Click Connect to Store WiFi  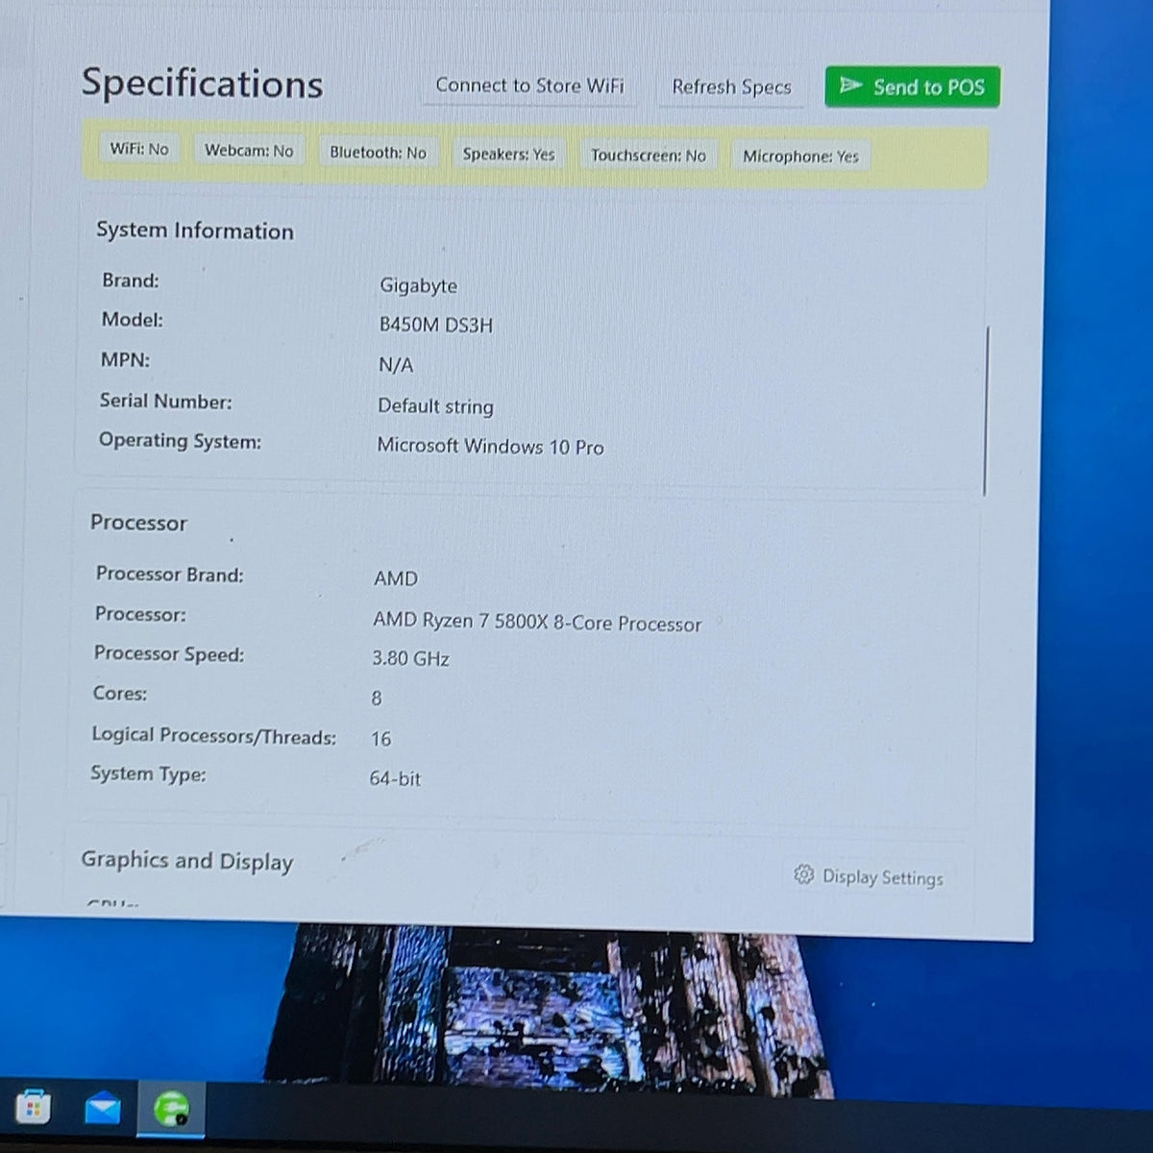(529, 86)
